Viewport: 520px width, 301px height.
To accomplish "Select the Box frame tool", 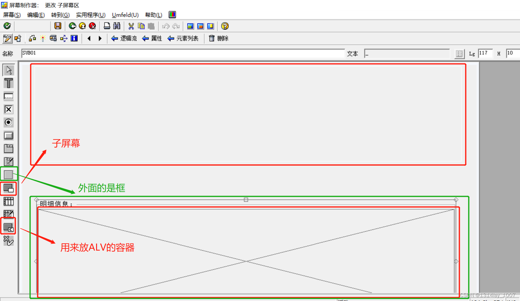I will point(8,175).
